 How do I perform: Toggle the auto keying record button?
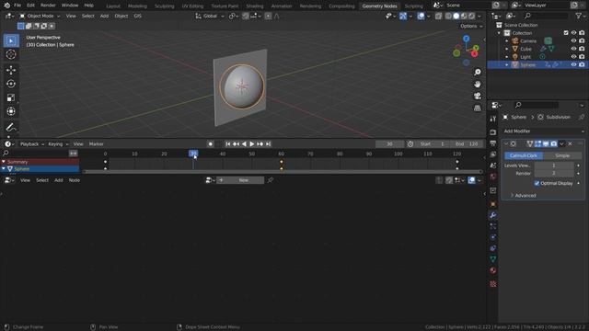tap(211, 144)
